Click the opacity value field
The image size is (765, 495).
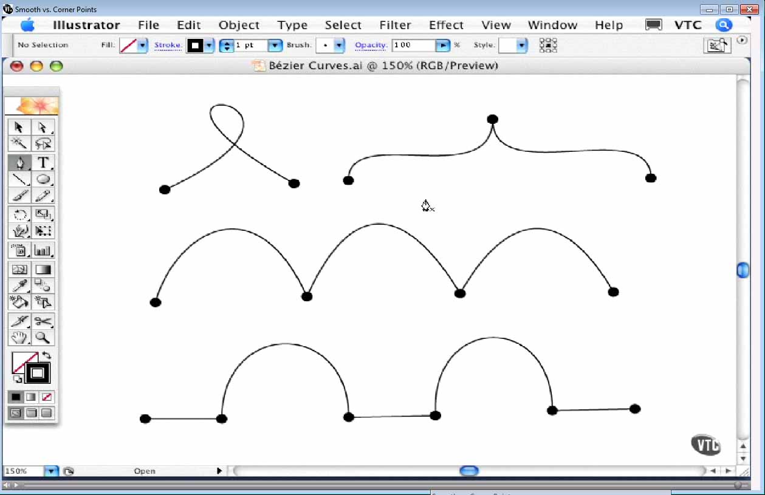pos(414,46)
